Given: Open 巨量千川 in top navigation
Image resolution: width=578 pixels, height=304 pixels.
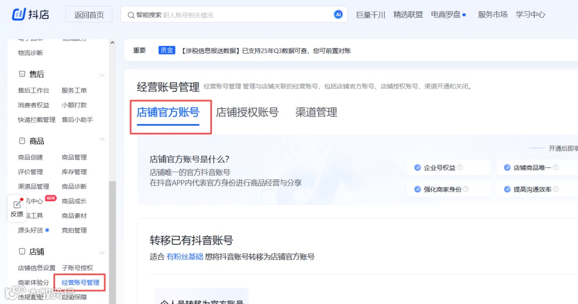Looking at the screenshot, I should pyautogui.click(x=370, y=15).
